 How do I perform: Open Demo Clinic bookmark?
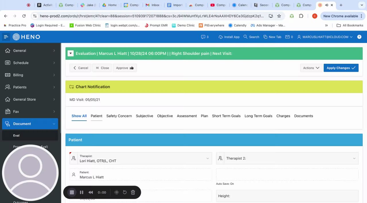[x=183, y=25]
